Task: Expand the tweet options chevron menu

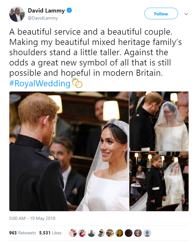Action: point(186,14)
